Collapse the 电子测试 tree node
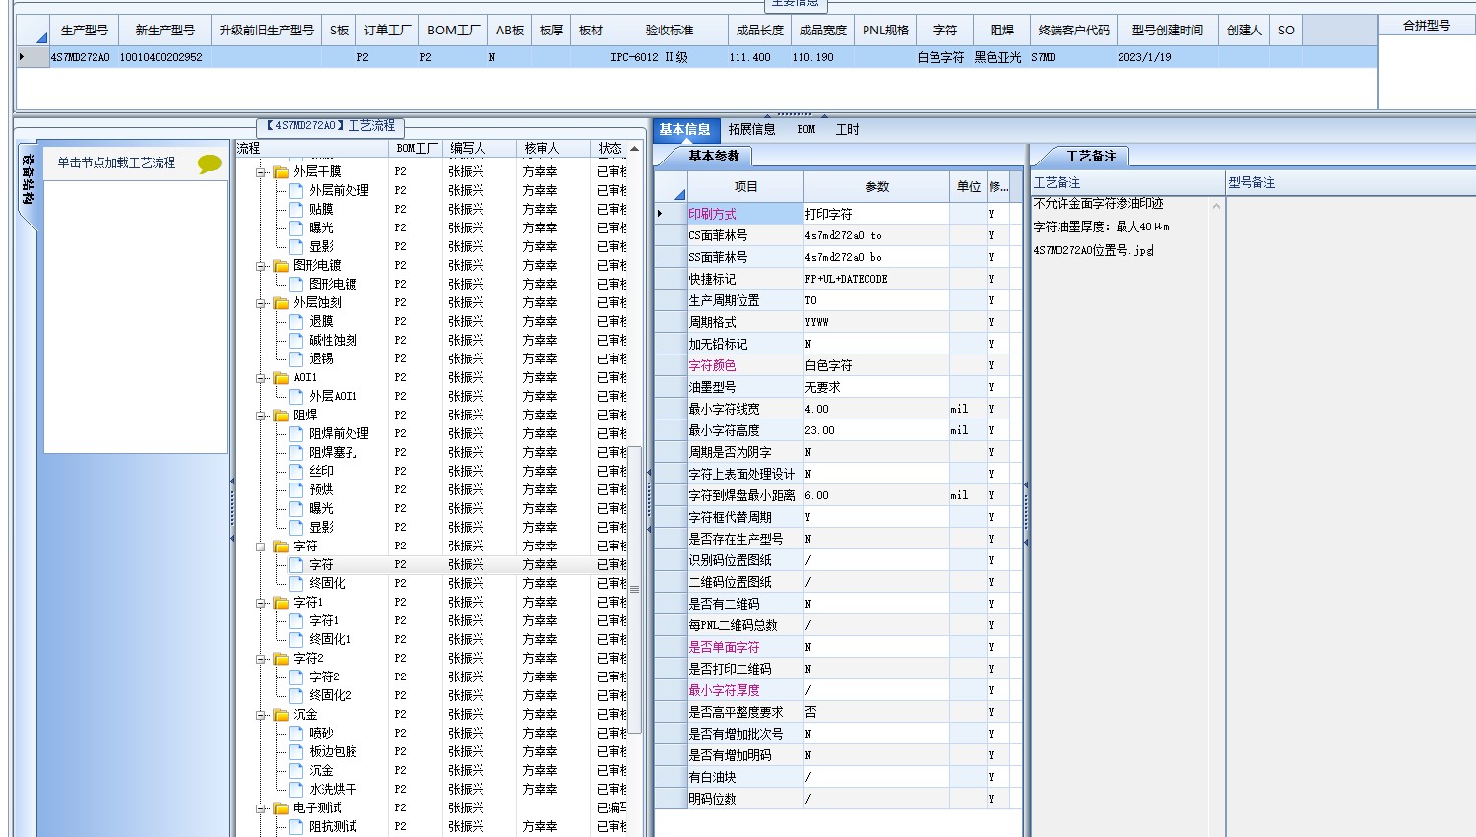1476x837 pixels. click(x=262, y=807)
